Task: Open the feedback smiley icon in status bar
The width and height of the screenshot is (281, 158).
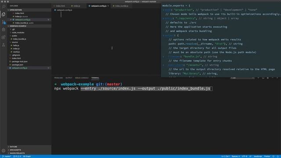Action: coord(273,156)
